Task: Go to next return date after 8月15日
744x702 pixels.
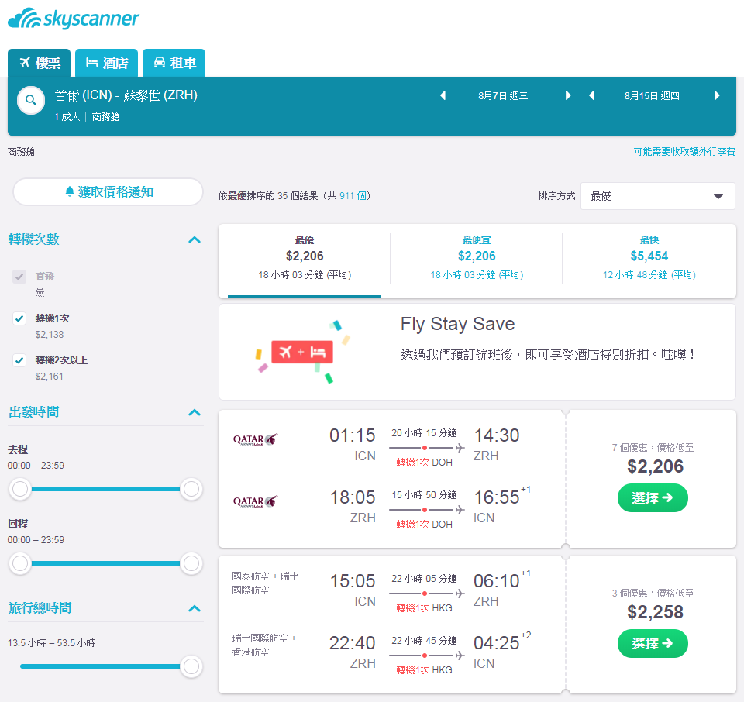Action: (x=717, y=95)
